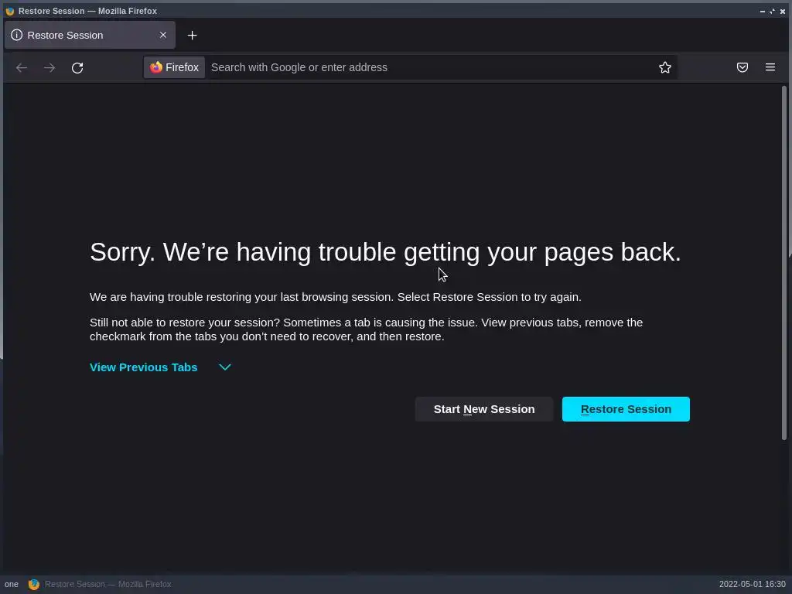Click the chevron beside View Previous Tabs

click(225, 367)
